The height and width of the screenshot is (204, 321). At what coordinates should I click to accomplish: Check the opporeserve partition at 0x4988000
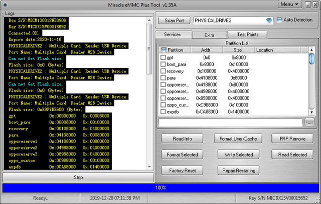click(163, 91)
